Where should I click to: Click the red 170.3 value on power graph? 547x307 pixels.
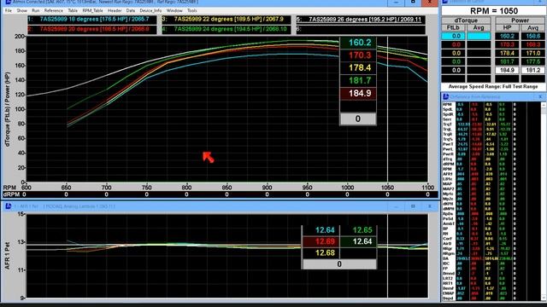[358, 55]
